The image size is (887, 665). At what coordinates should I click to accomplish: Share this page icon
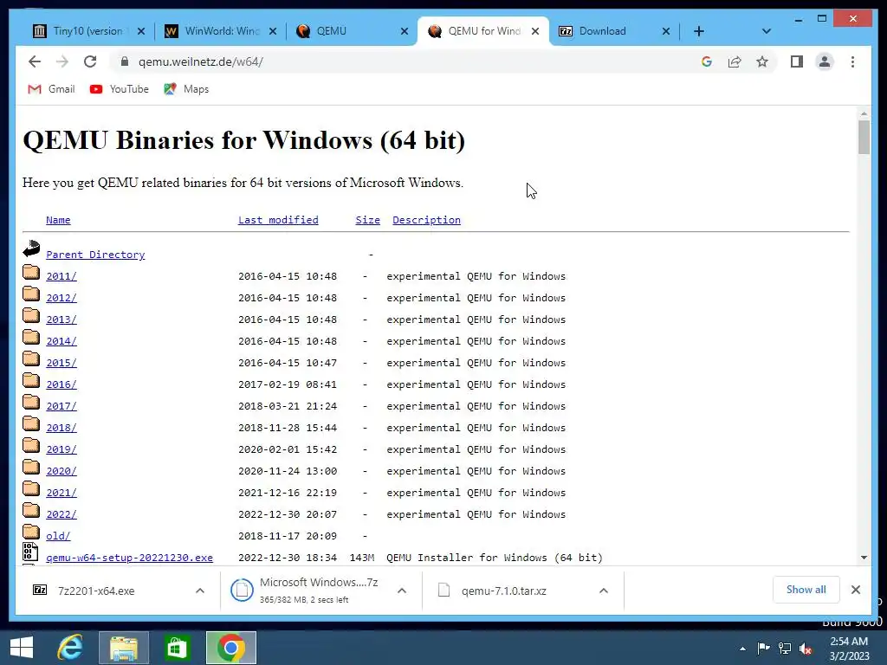(735, 61)
